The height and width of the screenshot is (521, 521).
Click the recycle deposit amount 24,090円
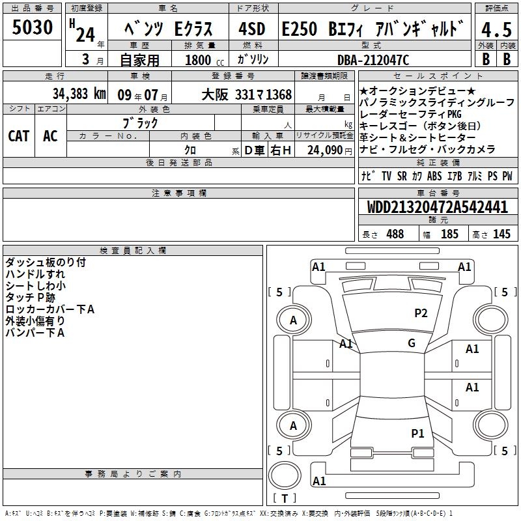tap(325, 150)
